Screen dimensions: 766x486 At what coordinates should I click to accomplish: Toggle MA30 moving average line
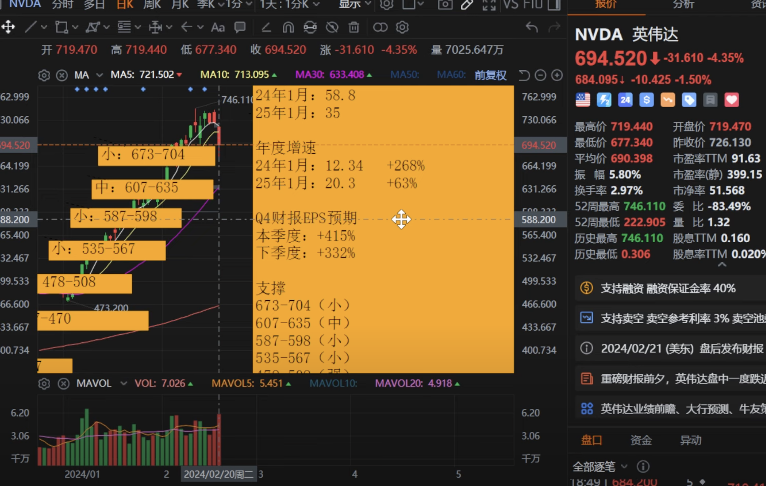tap(333, 74)
